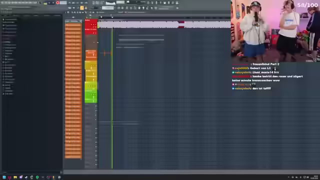
Task: Click the playhead marker on the playlist ruler
Action: click(112, 17)
